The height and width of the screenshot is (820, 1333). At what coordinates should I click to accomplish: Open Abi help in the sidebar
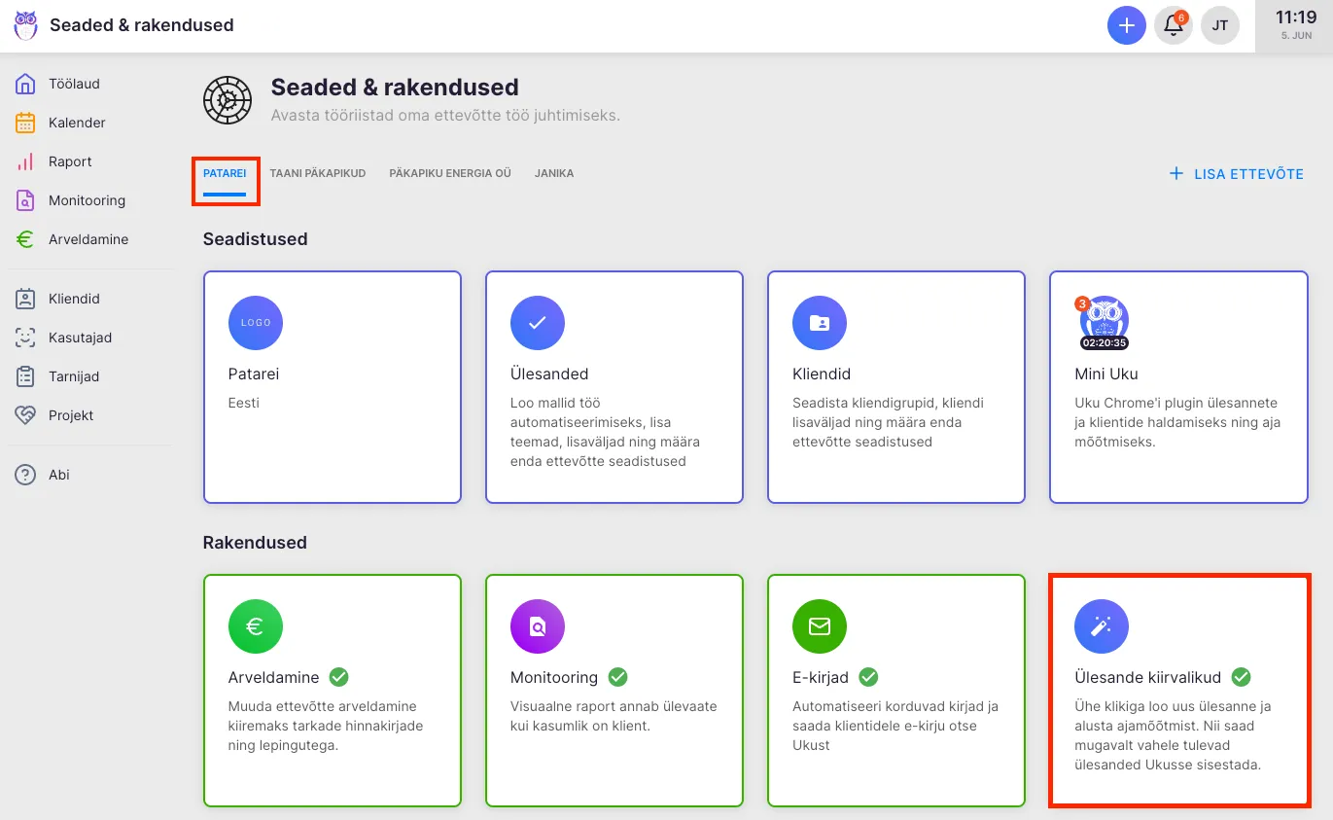tap(58, 475)
